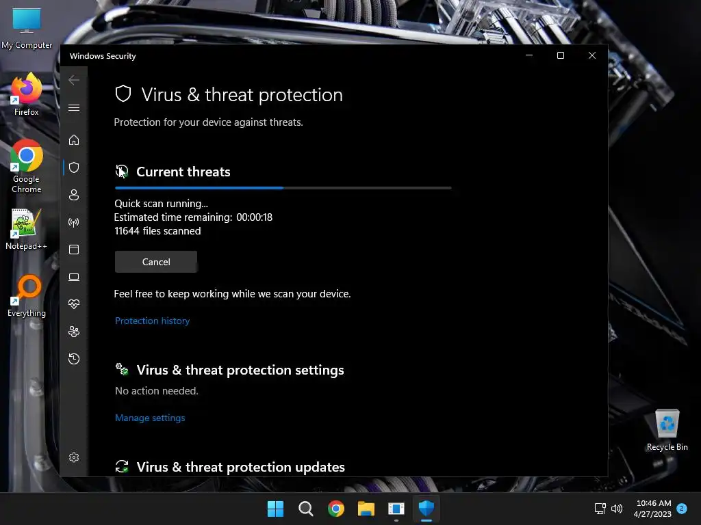Click '11644 files scanned' text
This screenshot has width=701, height=525.
[157, 231]
